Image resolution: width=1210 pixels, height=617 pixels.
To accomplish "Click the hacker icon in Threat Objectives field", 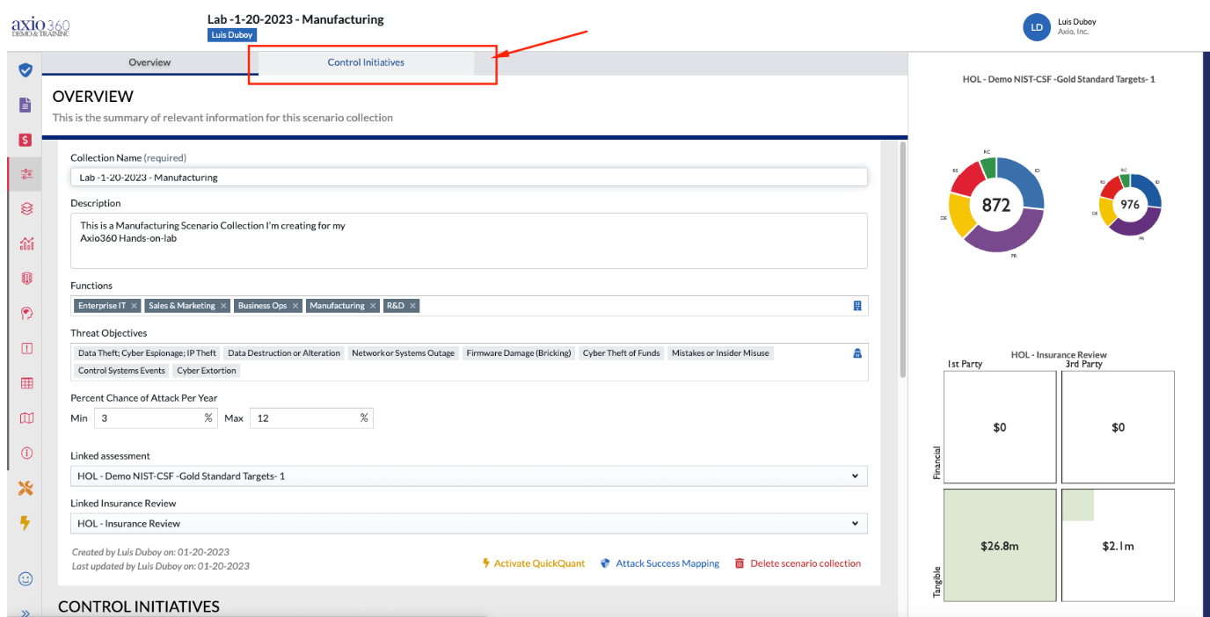I will (x=857, y=353).
